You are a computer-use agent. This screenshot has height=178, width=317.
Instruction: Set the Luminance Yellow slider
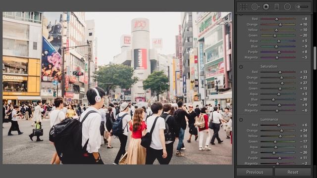278,136
